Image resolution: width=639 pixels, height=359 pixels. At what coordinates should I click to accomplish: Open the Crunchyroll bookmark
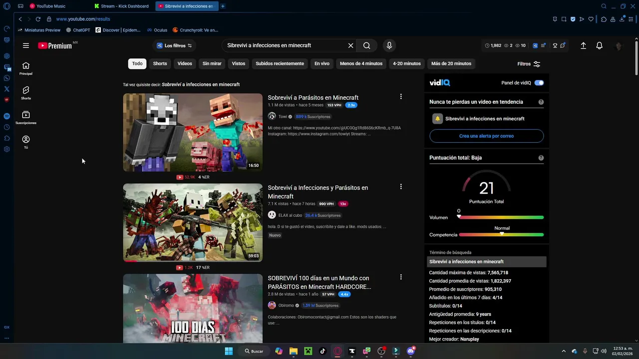click(195, 30)
